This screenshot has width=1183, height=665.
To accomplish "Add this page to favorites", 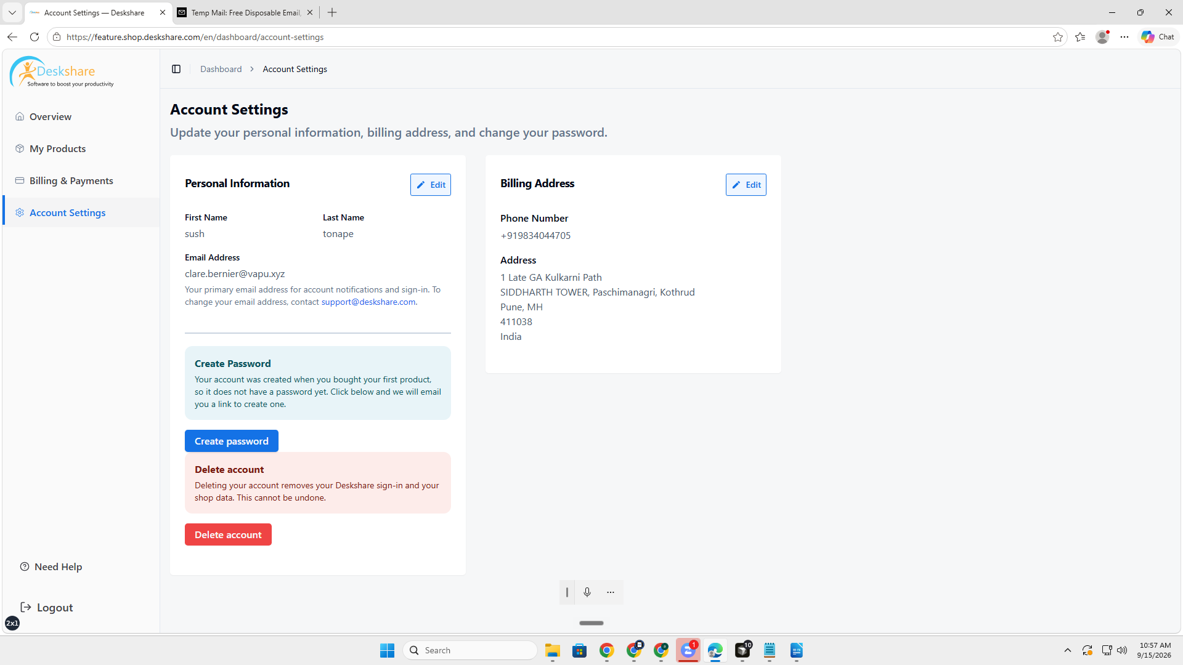I will 1058,37.
